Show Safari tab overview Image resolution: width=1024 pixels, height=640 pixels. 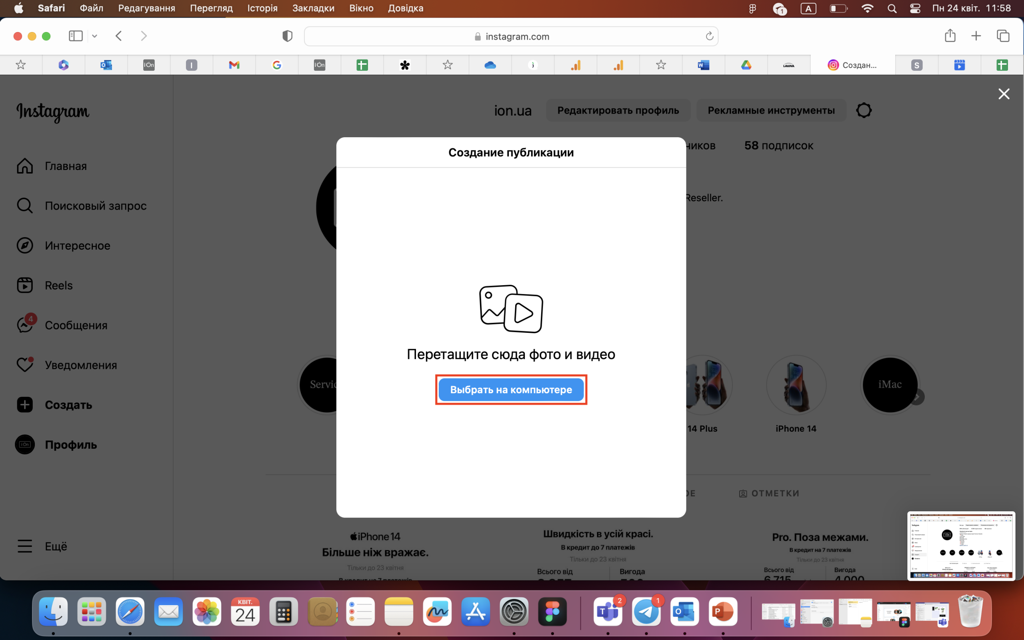click(x=1003, y=36)
